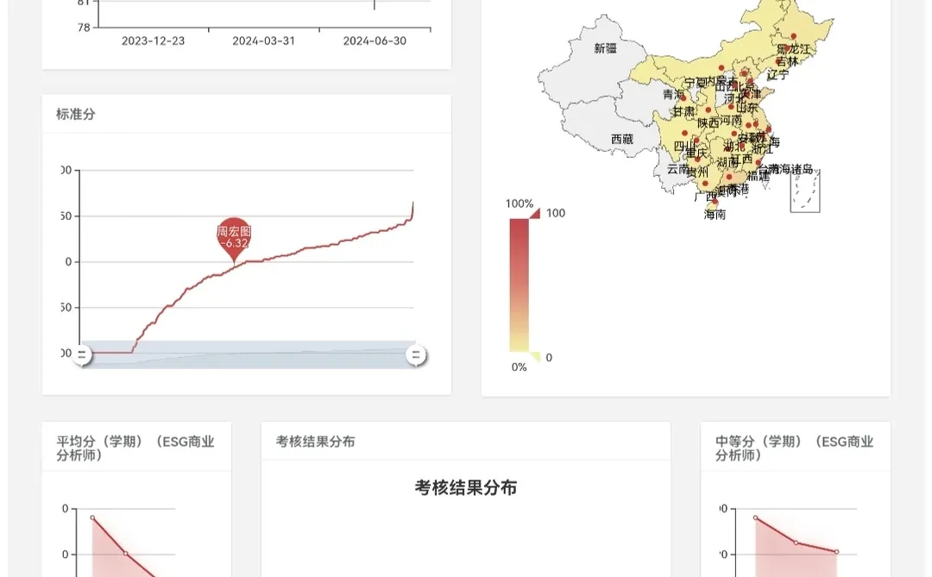This screenshot has height=577, width=932.
Task: Click the 青海 label on the map
Action: click(x=673, y=95)
